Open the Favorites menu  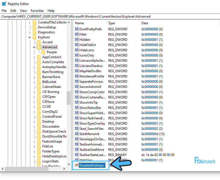click(37, 11)
